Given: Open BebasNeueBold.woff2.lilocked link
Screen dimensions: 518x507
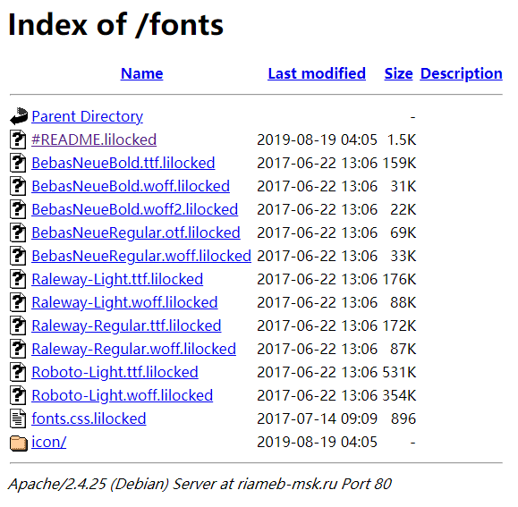Looking at the screenshot, I should coord(135,209).
